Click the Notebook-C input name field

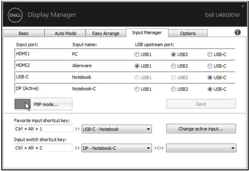point(84,89)
